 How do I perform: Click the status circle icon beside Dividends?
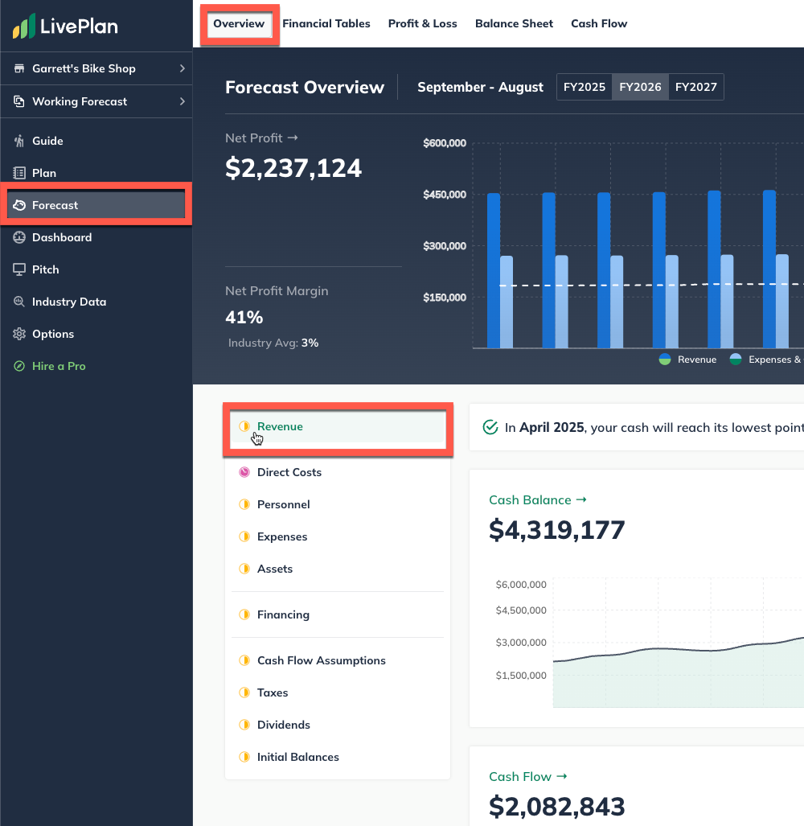click(244, 725)
